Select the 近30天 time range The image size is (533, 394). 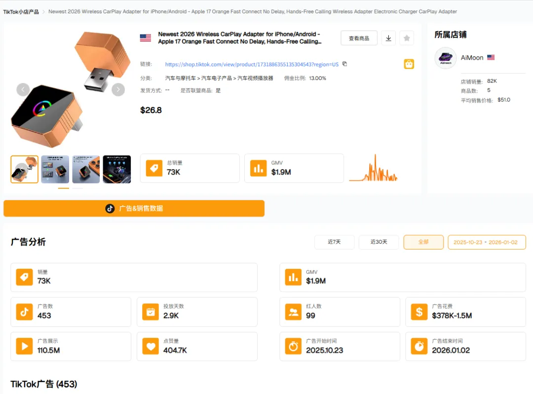pos(379,242)
